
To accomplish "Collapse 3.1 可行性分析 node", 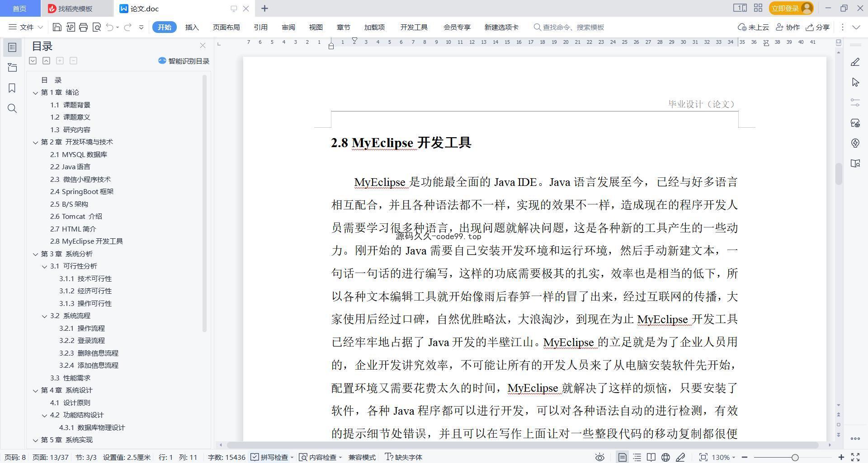I will pos(44,266).
